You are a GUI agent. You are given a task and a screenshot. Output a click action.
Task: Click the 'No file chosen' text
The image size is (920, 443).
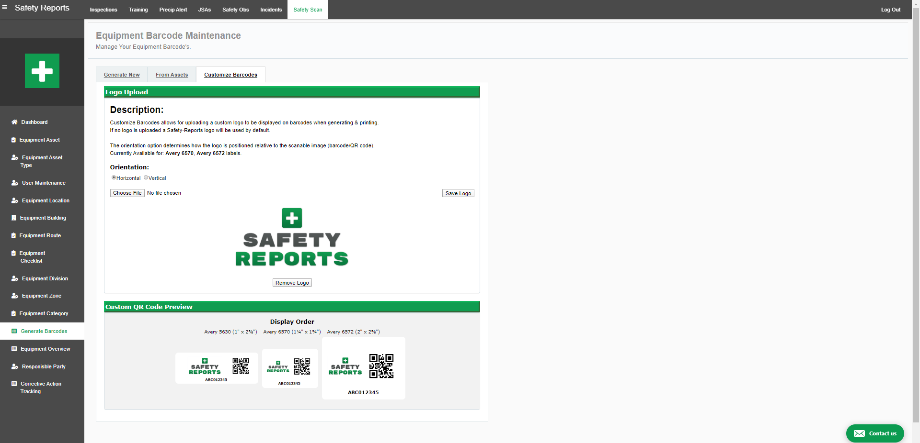click(164, 193)
